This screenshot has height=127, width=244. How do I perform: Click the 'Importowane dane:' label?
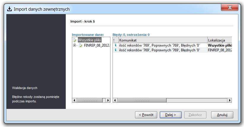click(88, 35)
